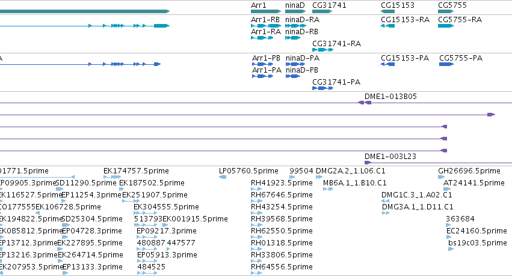Select EST AT24141.5prime

point(474,183)
